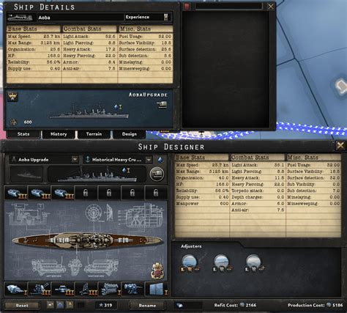Click the experience value 319 with star
Screen dimensions: 347x313
click(105, 305)
